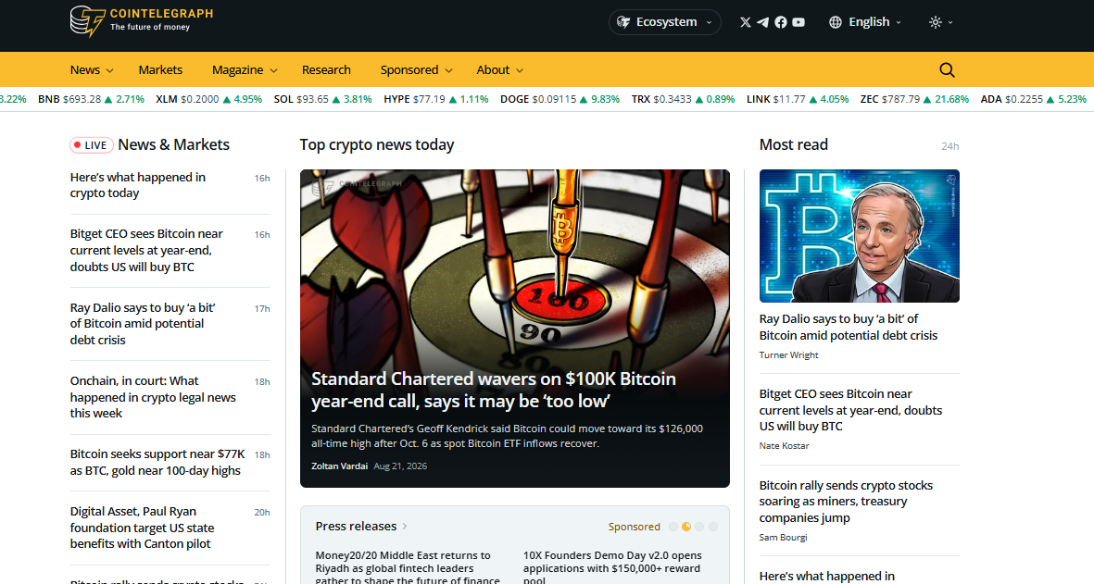Click the Cointelegraph logo
Screen dimensions: 1094x584
142,21
